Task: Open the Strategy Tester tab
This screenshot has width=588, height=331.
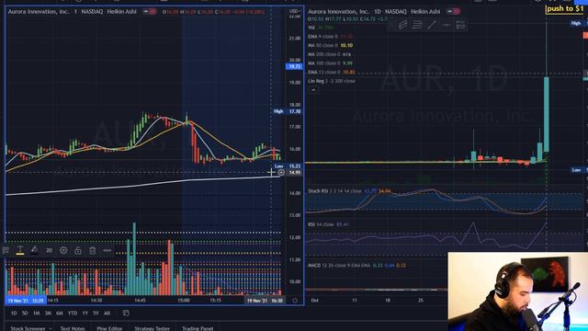Action: (152, 328)
